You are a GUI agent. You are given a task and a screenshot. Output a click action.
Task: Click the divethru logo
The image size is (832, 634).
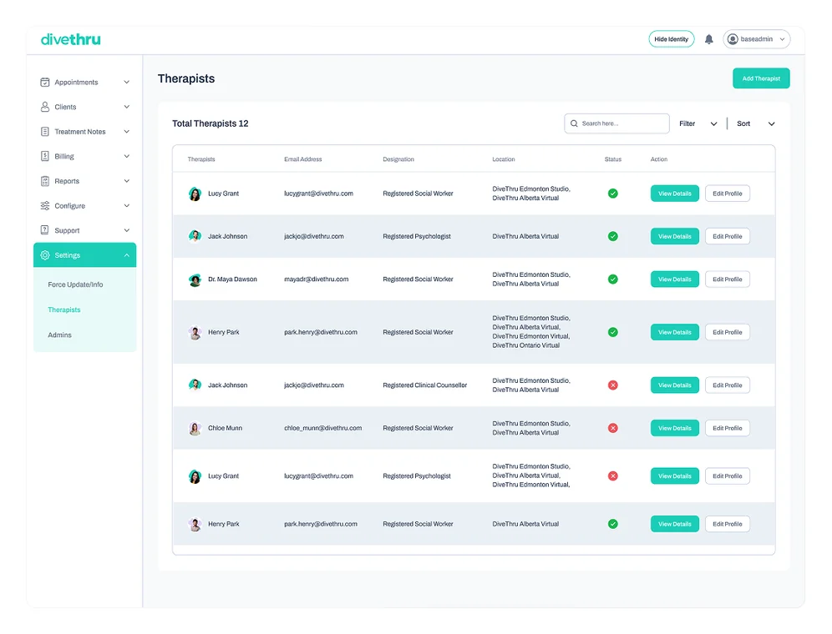[x=70, y=40]
